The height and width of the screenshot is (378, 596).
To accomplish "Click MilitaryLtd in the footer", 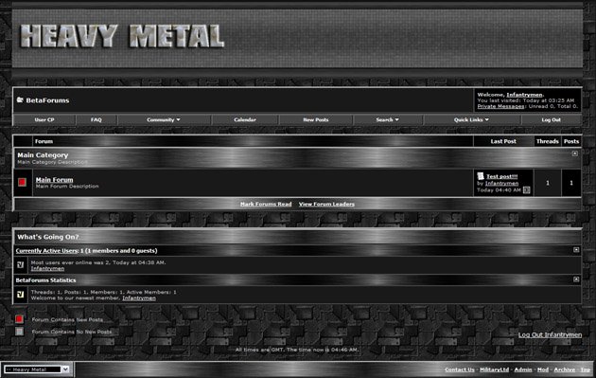I will 494,369.
